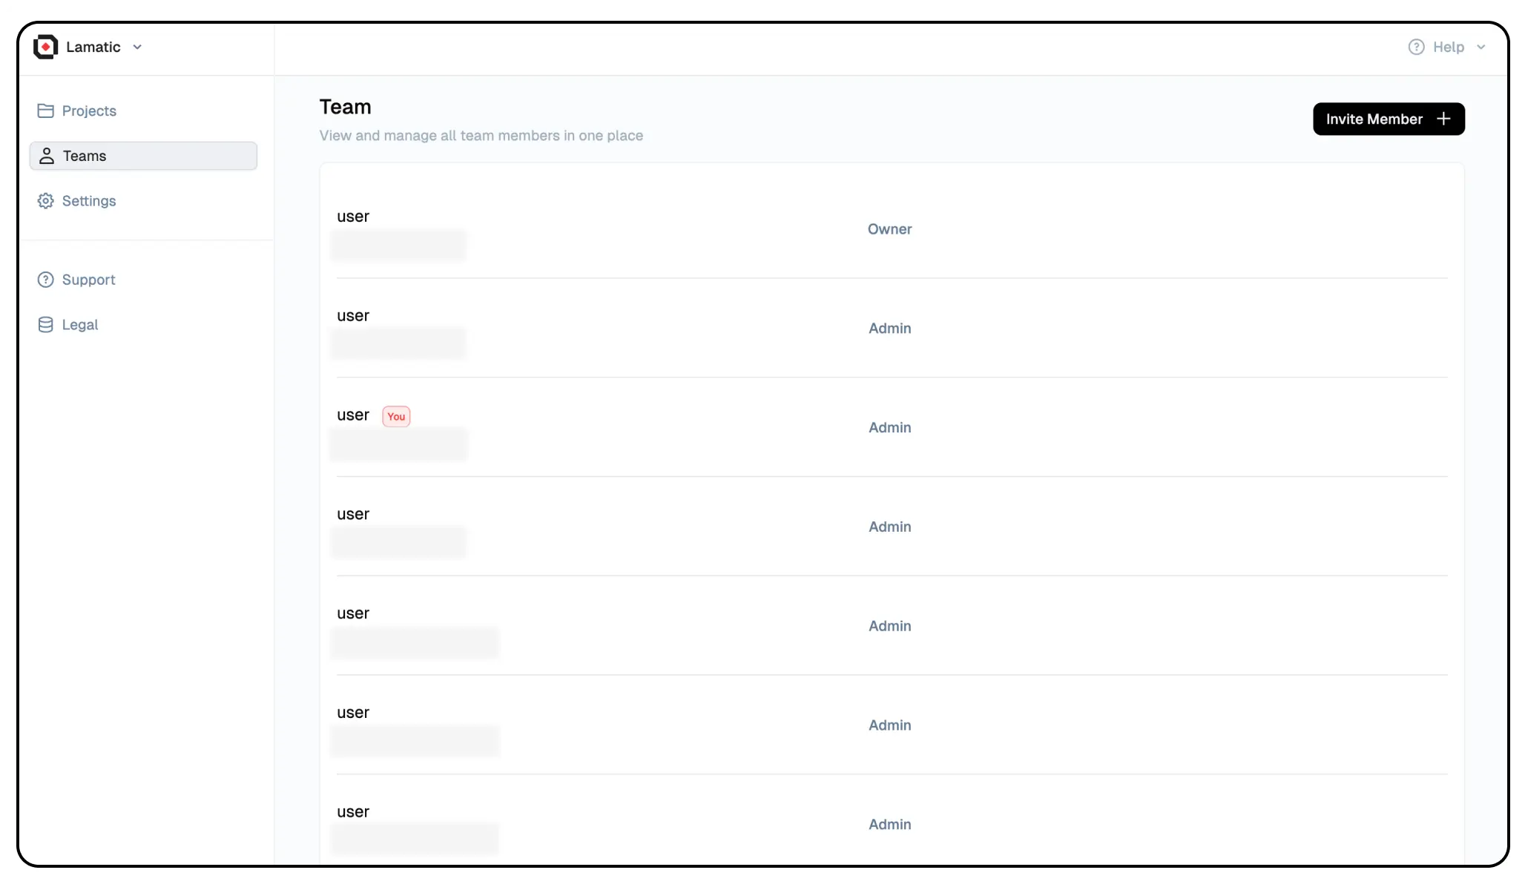This screenshot has width=1528, height=890.
Task: Open the Lamatic workspace name switcher
Action: coord(93,47)
